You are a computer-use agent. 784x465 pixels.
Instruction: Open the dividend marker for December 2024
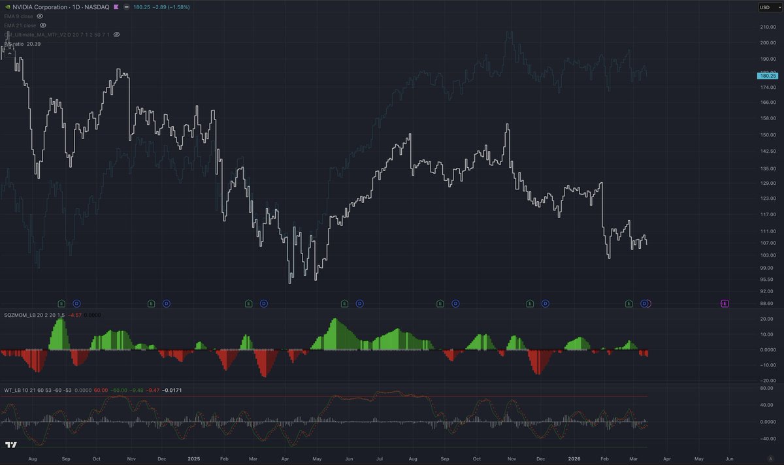pos(166,303)
